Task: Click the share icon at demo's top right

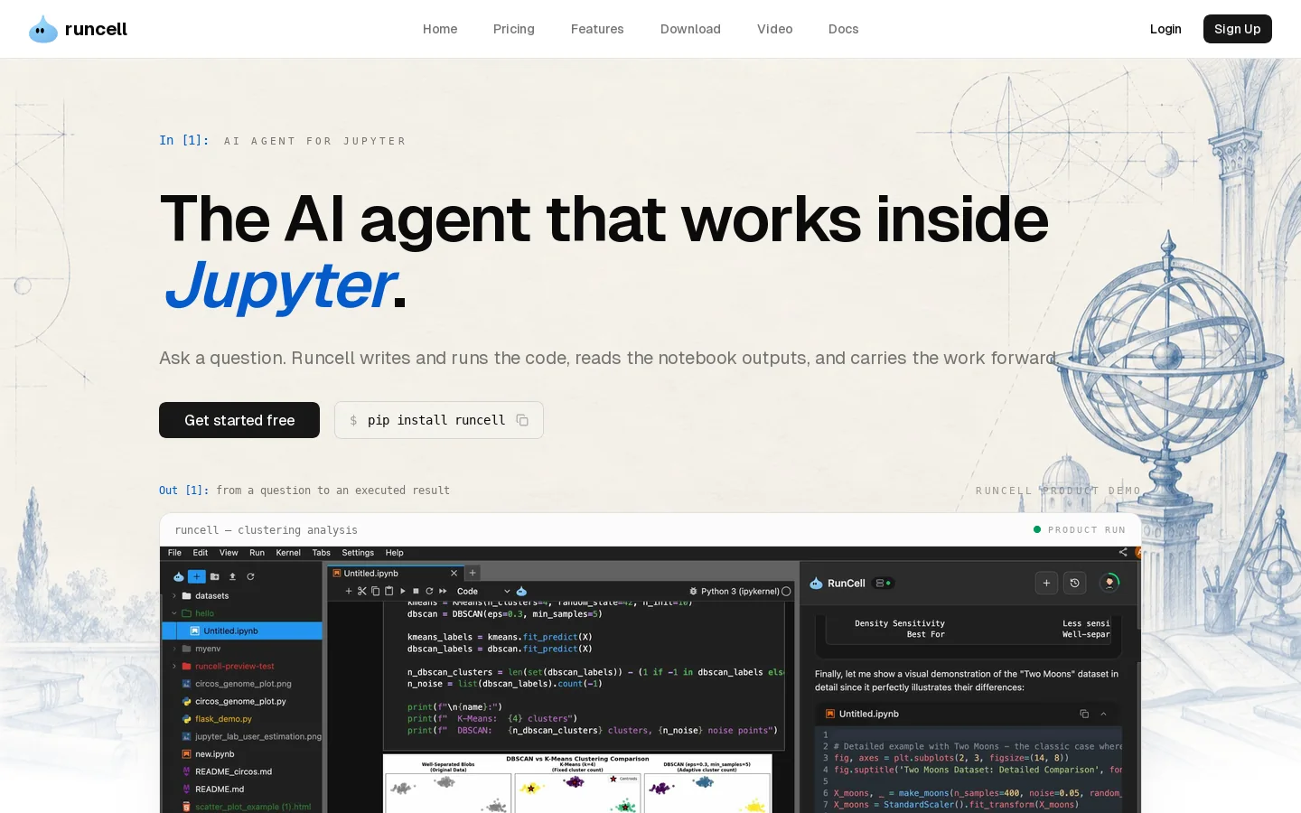Action: pos(1123,552)
